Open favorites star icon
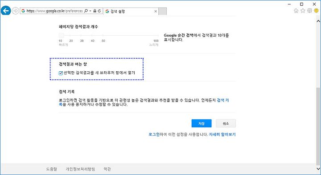The image size is (321, 175). [303, 11]
